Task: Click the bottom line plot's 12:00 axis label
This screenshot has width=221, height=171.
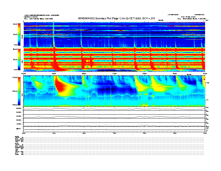Action: pyautogui.click(x=114, y=133)
